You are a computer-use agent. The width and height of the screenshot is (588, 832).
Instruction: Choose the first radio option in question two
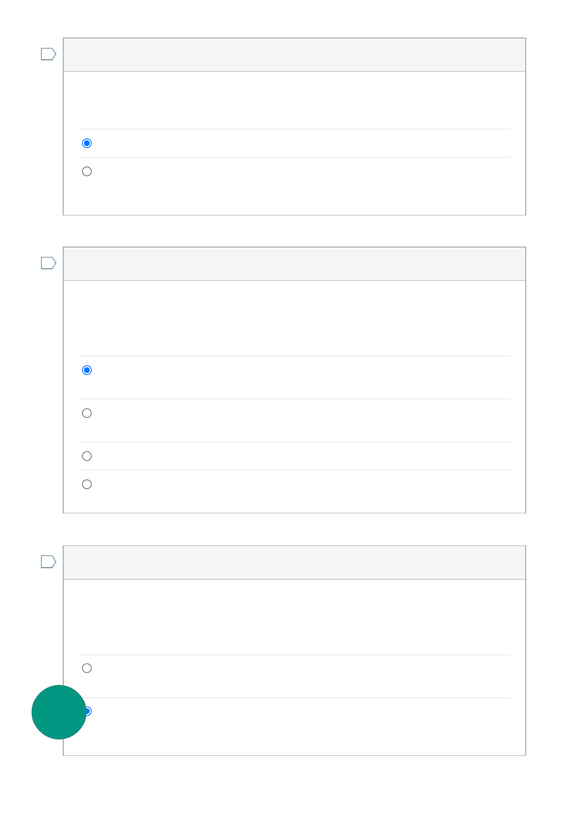click(x=87, y=370)
